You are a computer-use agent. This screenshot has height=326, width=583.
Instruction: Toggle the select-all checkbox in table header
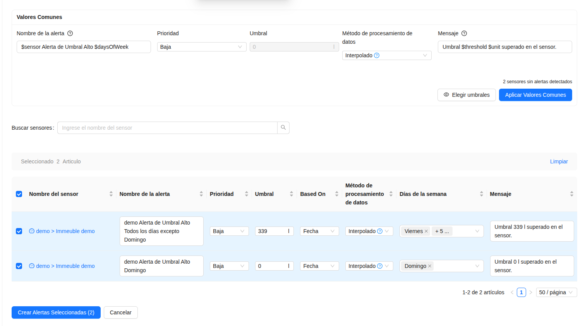pos(19,194)
